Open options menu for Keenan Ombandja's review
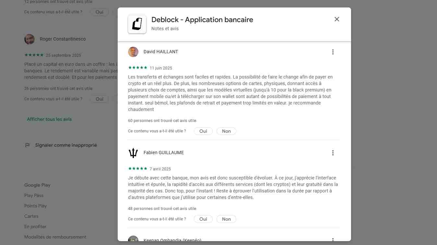 tap(333, 240)
